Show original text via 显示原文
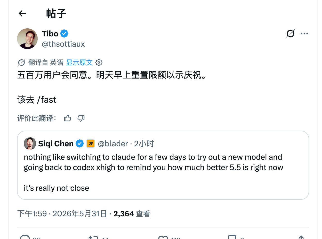The height and width of the screenshot is (239, 322). pos(79,62)
